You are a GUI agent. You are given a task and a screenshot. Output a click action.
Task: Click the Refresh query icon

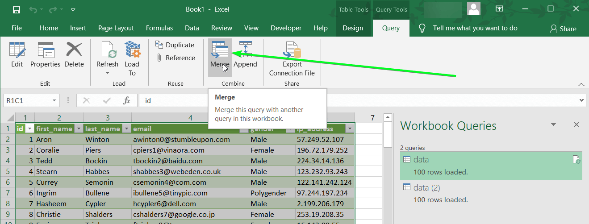[108, 50]
